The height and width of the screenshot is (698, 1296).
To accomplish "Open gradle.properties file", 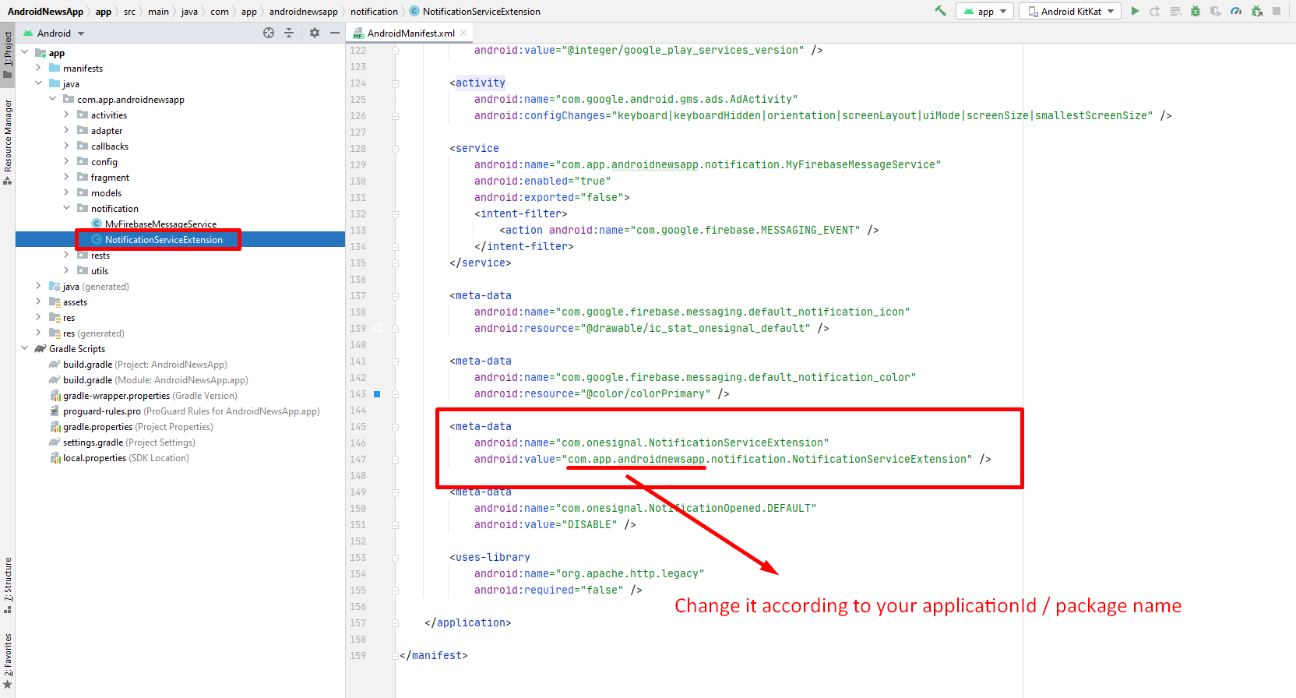I will point(138,427).
